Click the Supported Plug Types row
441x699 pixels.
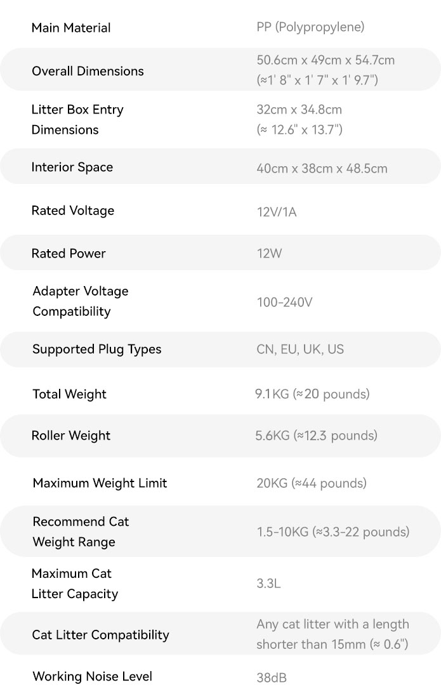[220, 349]
